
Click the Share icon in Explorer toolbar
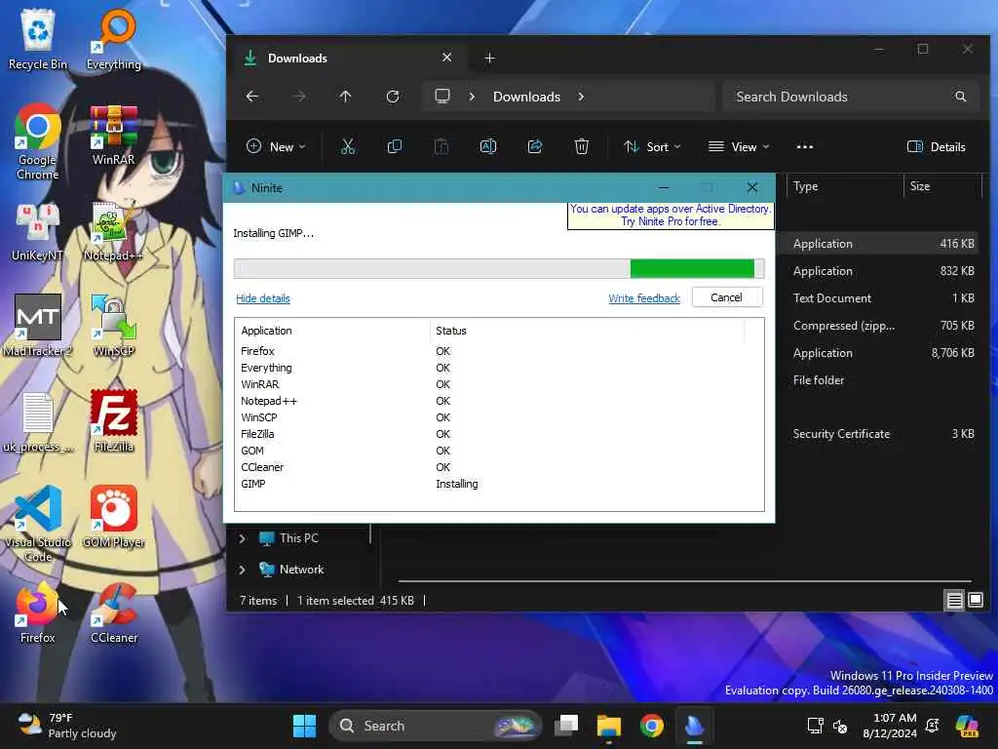(x=535, y=147)
